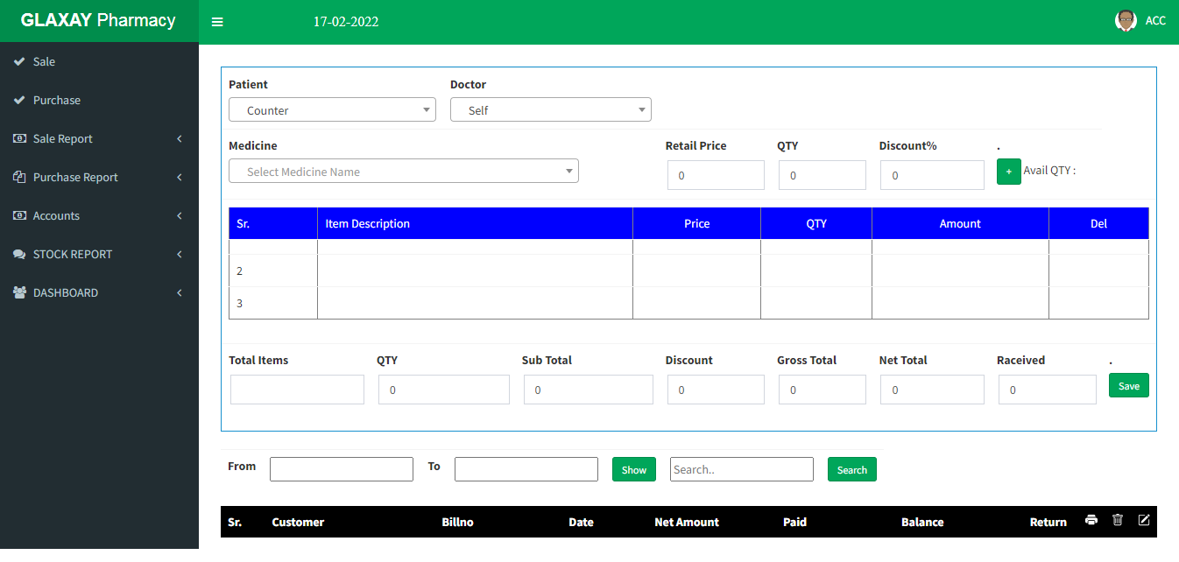
Task: Click the green plus add-medicine button
Action: 1008,172
